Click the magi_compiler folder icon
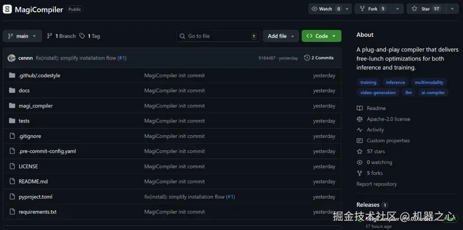The width and height of the screenshot is (463, 230). 12,105
